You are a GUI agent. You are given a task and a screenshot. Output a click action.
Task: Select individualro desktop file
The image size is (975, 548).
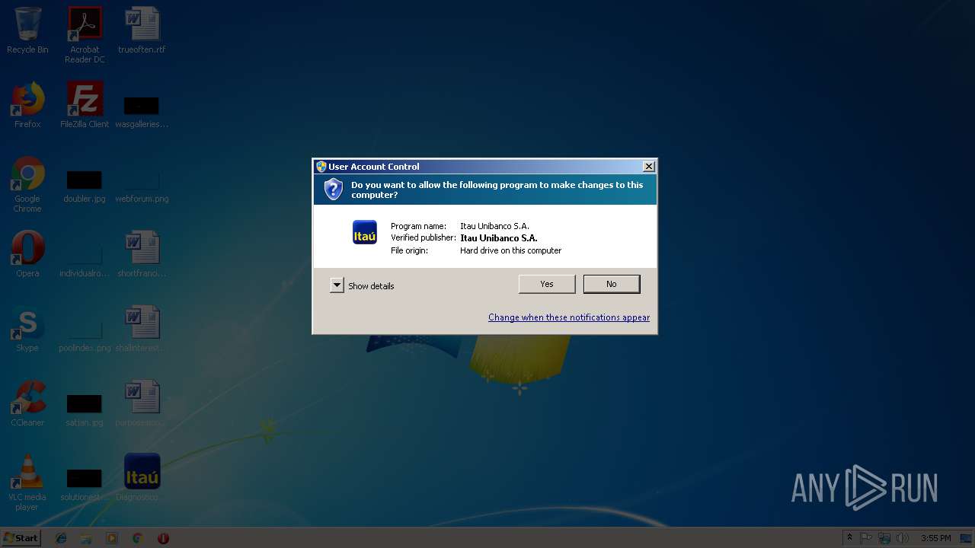pos(85,260)
